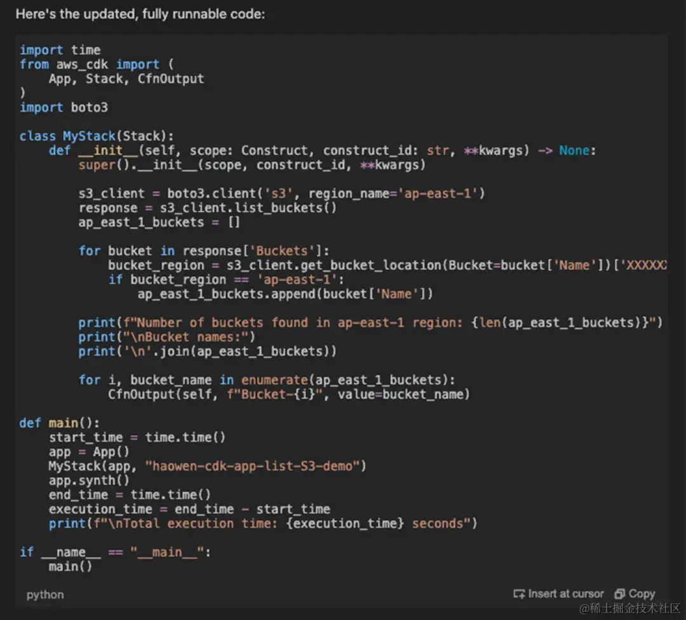Image resolution: width=686 pixels, height=620 pixels.
Task: Click the line 'App, Stack, CfnOutput'
Action: (126, 79)
